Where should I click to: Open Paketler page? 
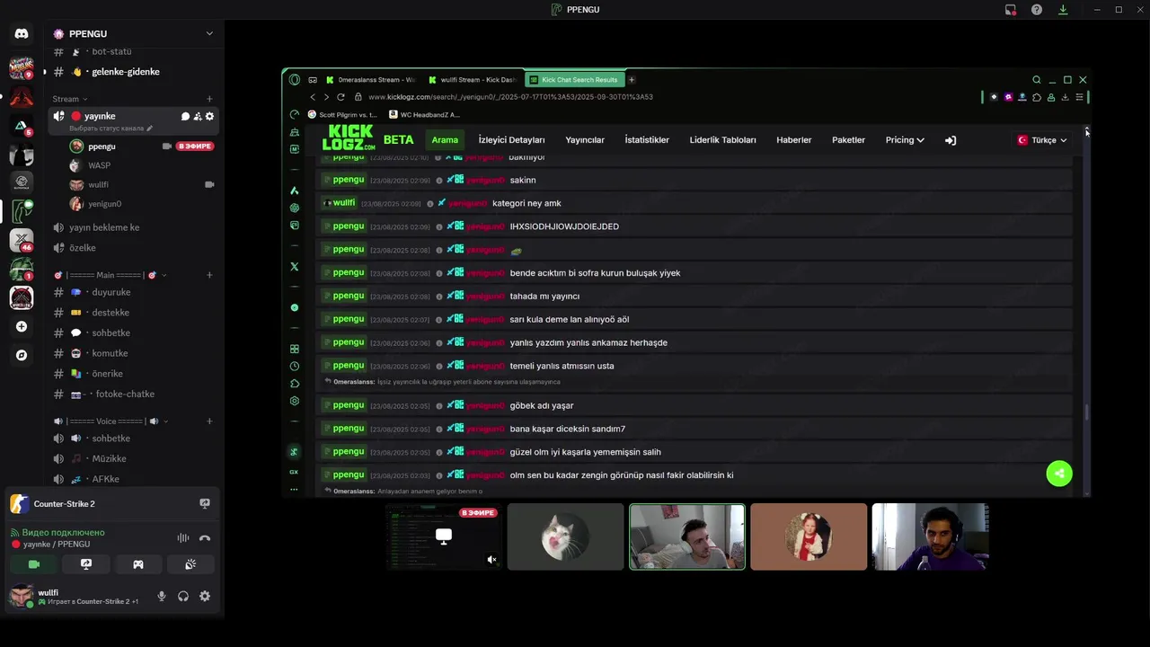click(x=848, y=140)
